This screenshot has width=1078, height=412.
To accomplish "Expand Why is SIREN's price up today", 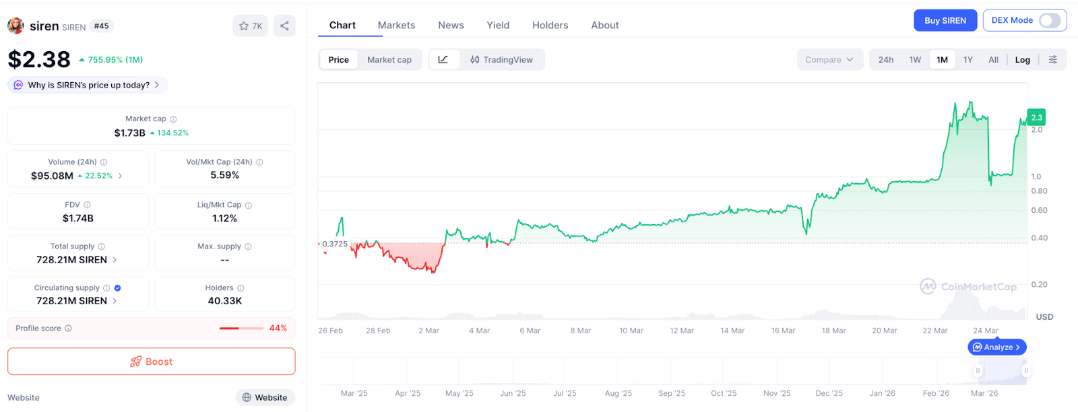I will point(88,85).
